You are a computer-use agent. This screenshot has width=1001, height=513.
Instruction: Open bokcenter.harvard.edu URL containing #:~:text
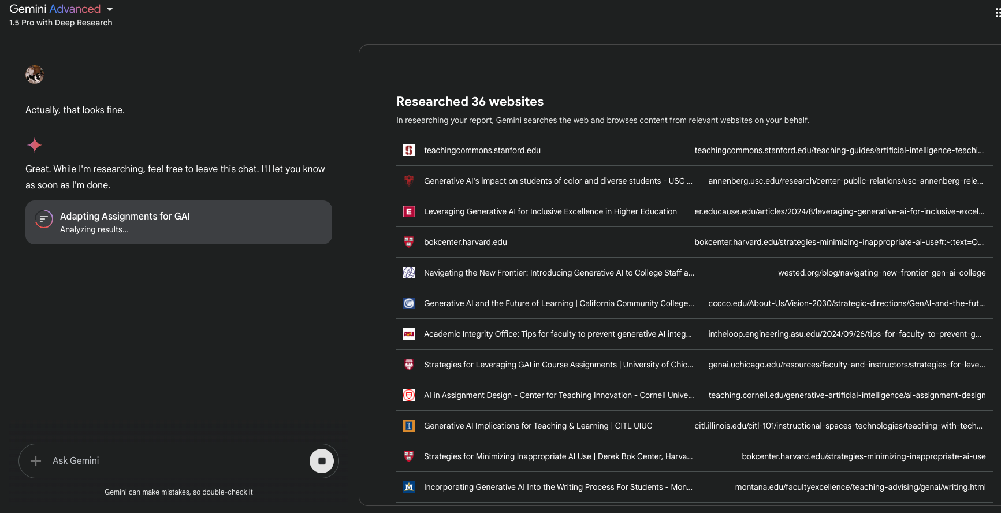click(839, 242)
